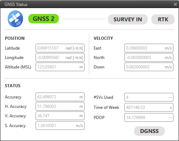Viewport: 179px width, 141px height.
Task: Click the Time of Week field
Action: [x=149, y=107]
